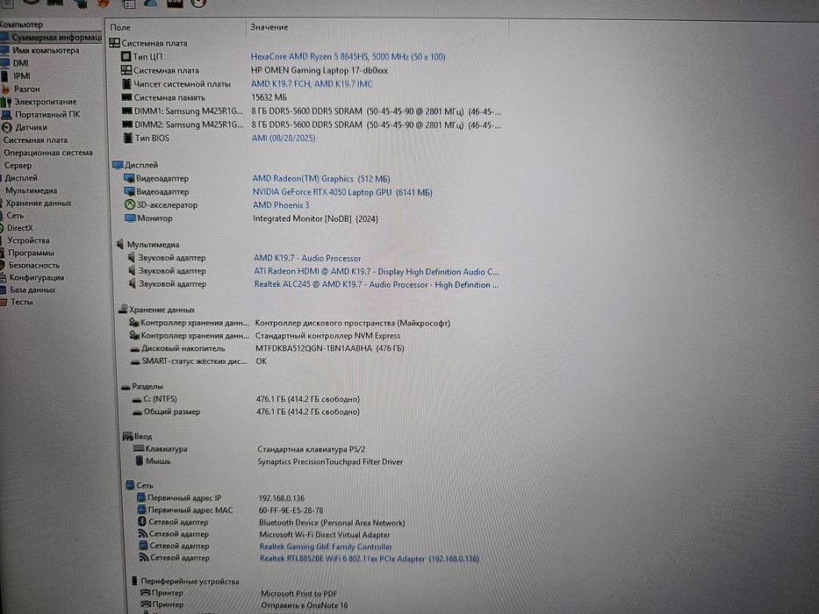Image resolution: width=819 pixels, height=614 pixels.
Task: Click the Разделы group icon
Action: pyautogui.click(x=126, y=387)
